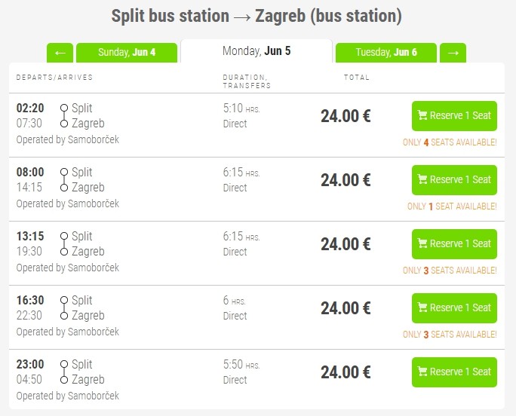This screenshot has height=416, width=516.
Task: Reserve 1 seat on the 02:20 bus
Action: point(454,116)
